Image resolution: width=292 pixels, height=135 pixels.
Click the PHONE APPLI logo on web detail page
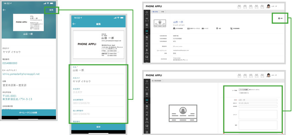click(154, 6)
